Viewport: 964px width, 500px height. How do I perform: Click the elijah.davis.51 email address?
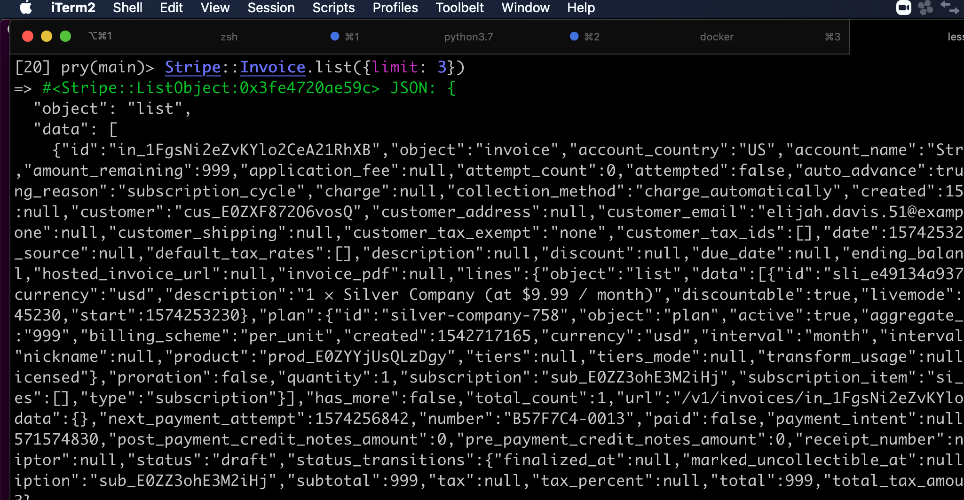coord(865,212)
